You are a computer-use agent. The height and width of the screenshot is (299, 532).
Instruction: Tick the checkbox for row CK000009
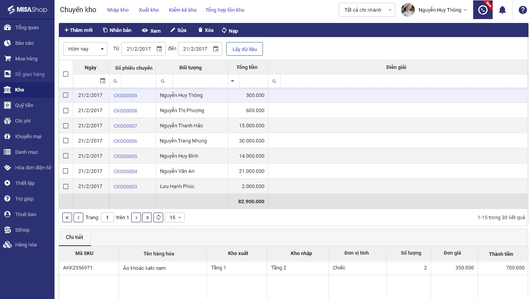tap(65, 95)
